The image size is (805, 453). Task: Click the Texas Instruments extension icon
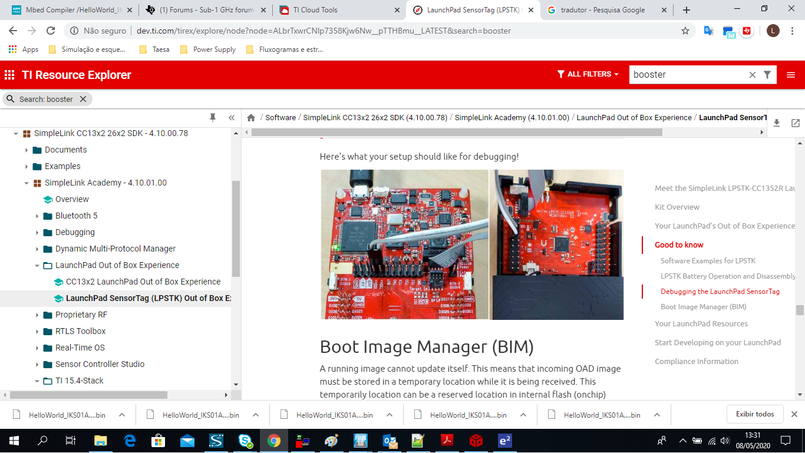click(x=747, y=31)
